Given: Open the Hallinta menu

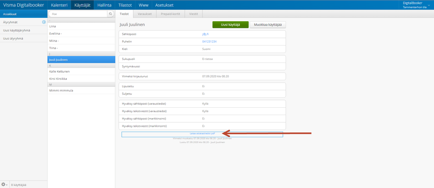Looking at the screenshot, I should tap(104, 5).
